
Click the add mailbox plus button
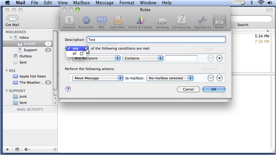click(7, 149)
